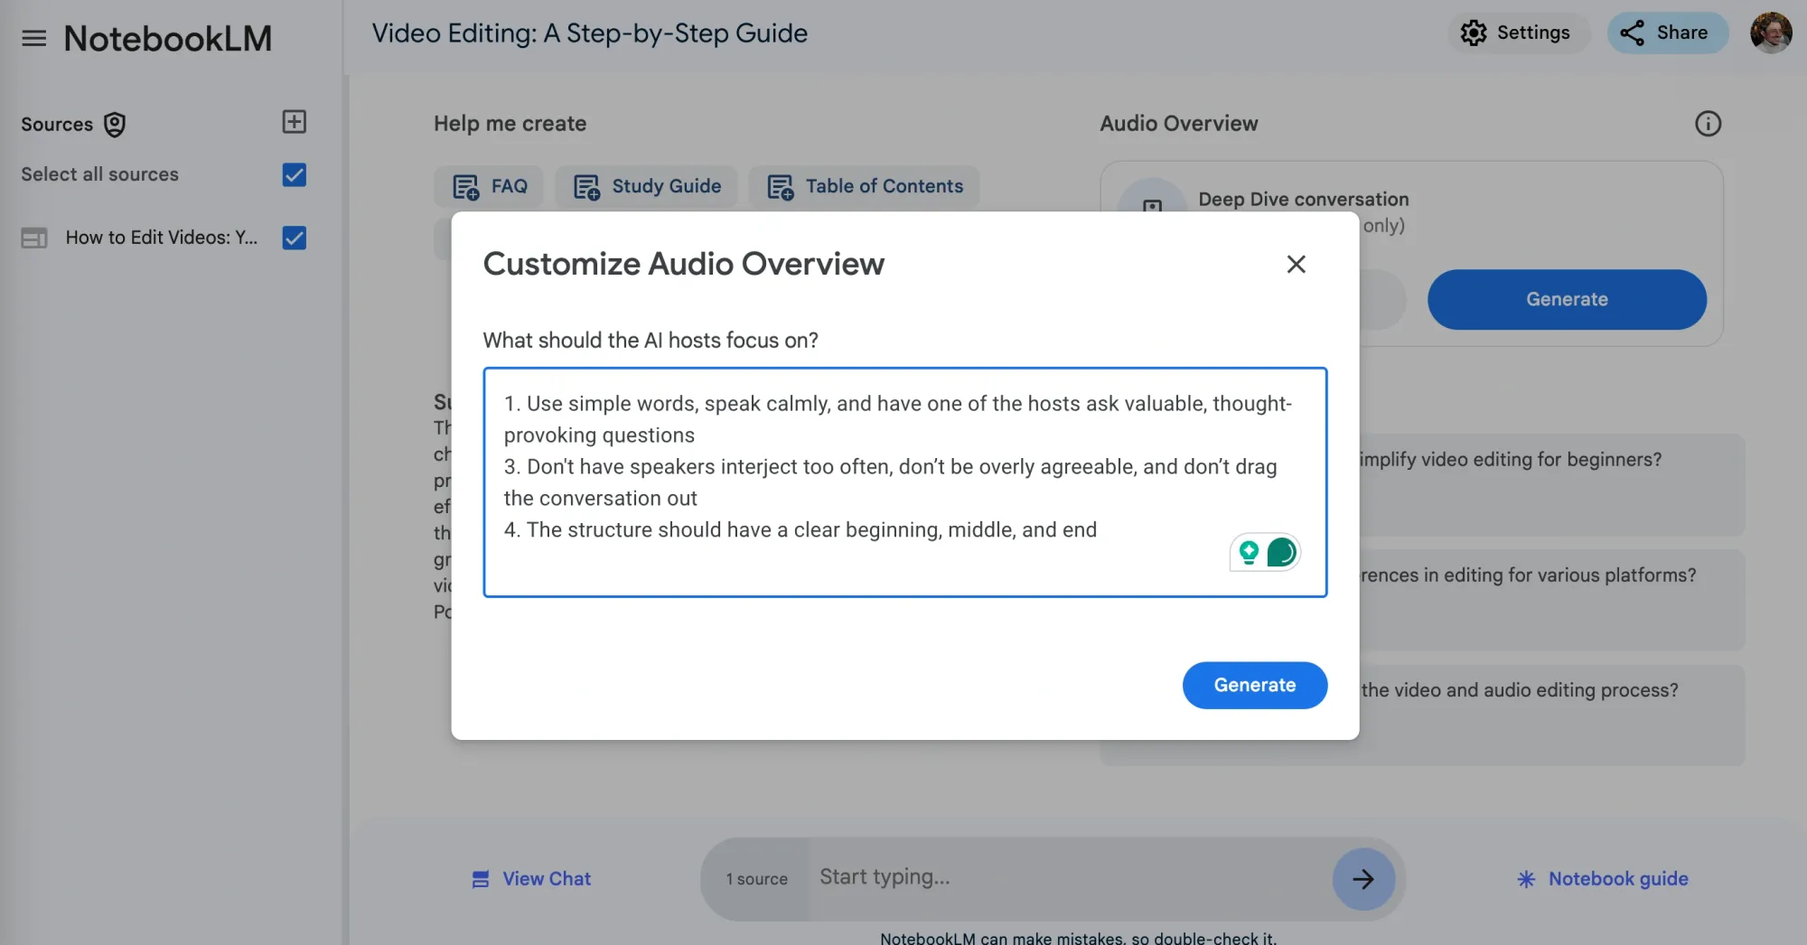The image size is (1807, 945).
Task: Click Generate in the customize dialog
Action: pyautogui.click(x=1254, y=685)
